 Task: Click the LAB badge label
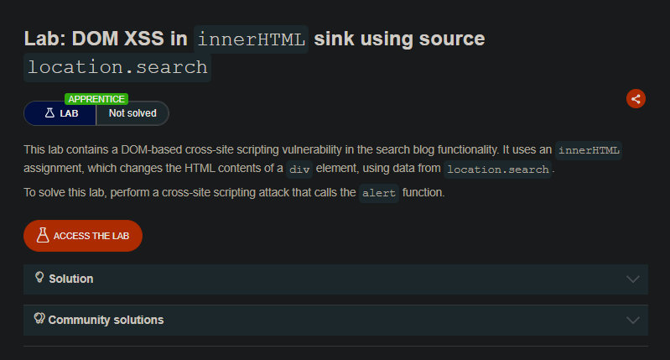[x=60, y=113]
